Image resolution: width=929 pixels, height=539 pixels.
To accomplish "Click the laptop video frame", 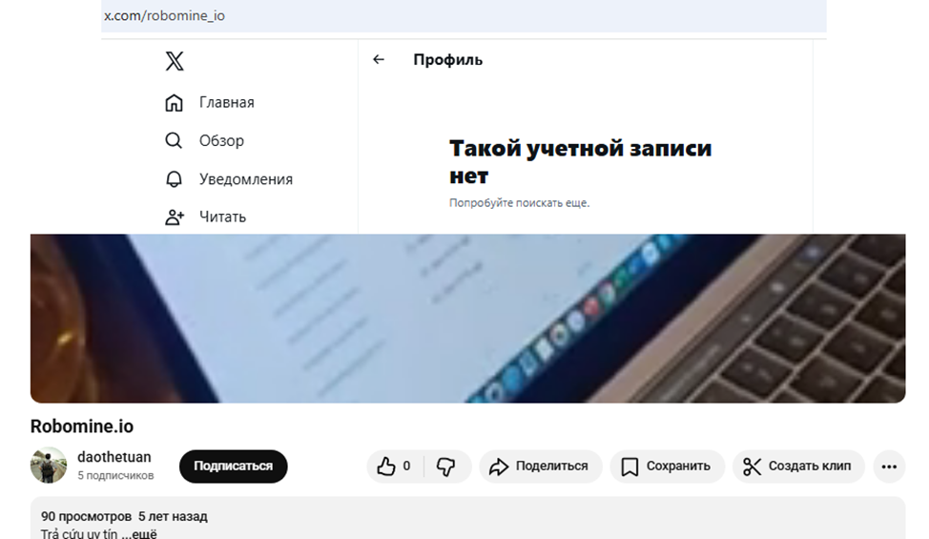I will [468, 319].
